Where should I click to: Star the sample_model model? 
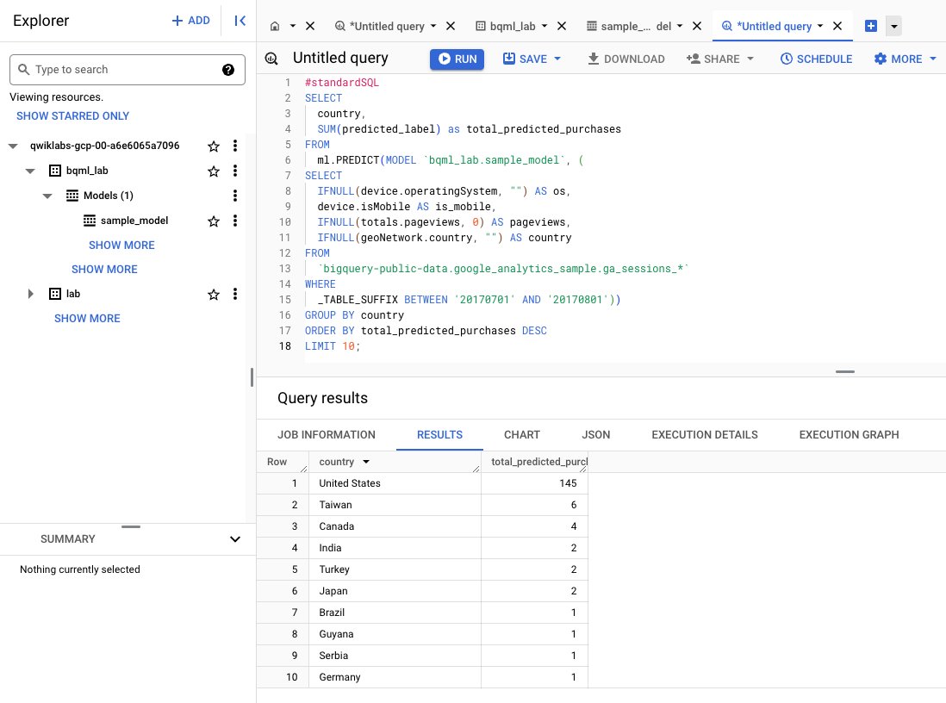[x=214, y=221]
